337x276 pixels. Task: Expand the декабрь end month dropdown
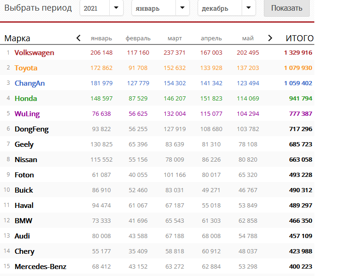coord(226,8)
